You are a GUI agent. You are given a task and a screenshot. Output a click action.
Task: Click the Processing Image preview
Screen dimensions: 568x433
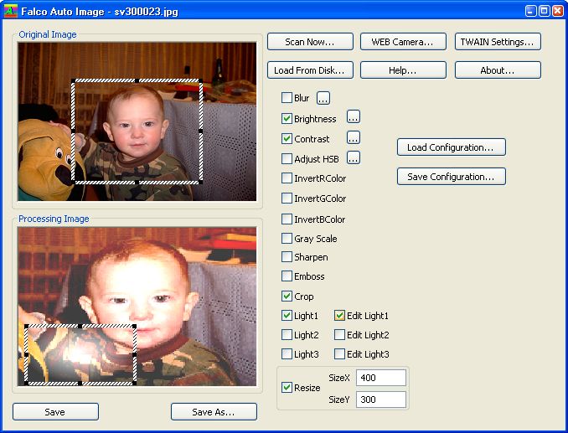click(x=137, y=307)
